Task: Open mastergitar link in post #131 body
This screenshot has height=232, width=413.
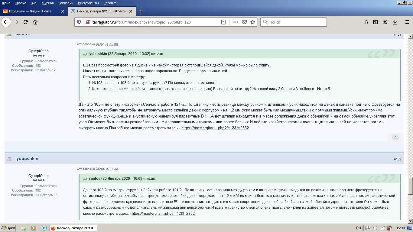Action: click(x=215, y=128)
